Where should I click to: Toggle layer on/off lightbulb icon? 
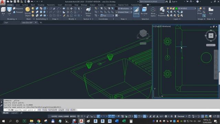click(x=168, y=8)
